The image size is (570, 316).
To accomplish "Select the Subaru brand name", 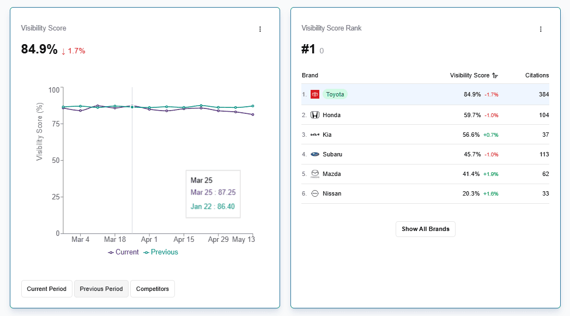I will coord(332,154).
